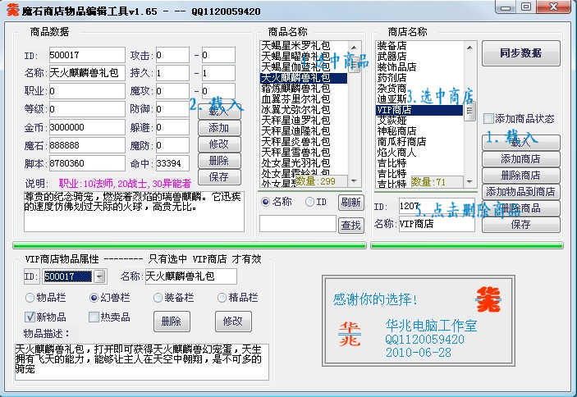The height and width of the screenshot is (397, 577).
Task: Click the 添加物品到商店 button
Action: (520, 192)
